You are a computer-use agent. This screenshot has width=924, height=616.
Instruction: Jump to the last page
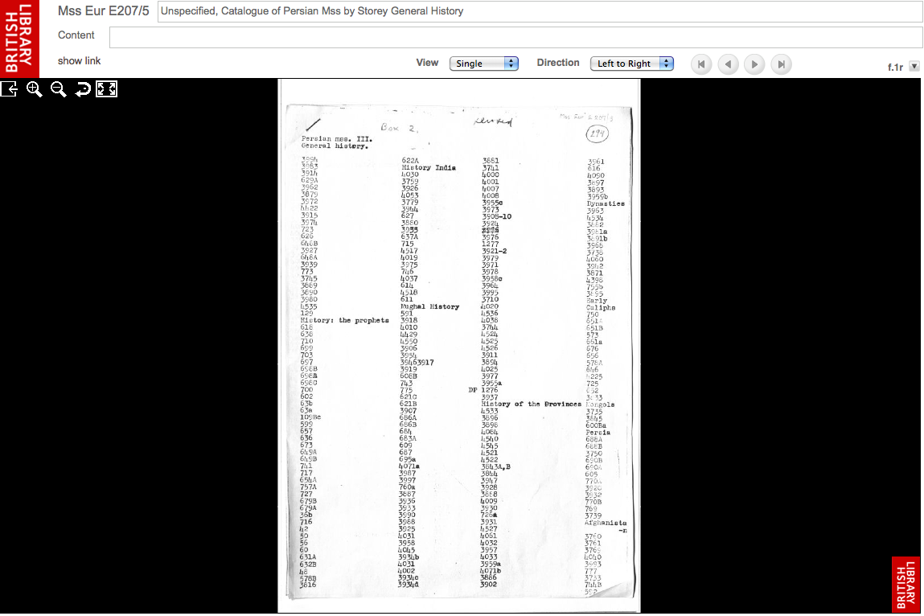pyautogui.click(x=782, y=64)
